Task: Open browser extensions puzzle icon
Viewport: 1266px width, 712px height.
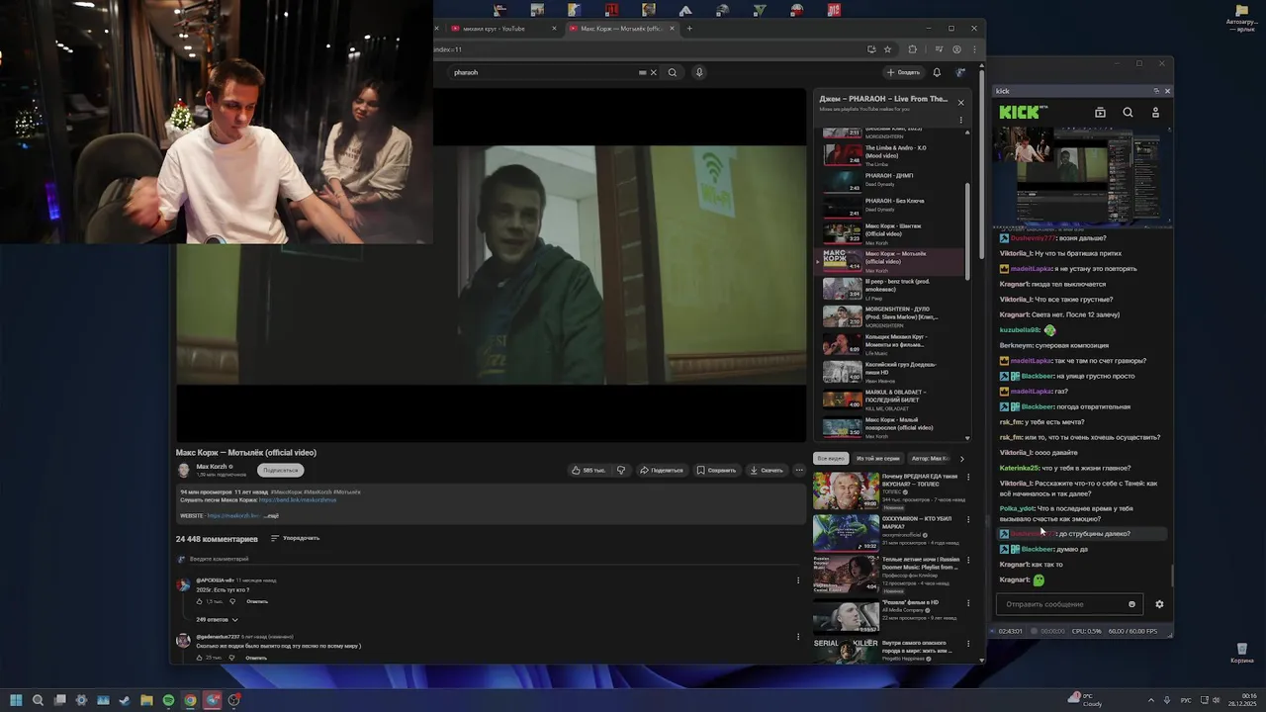Action: click(x=912, y=49)
